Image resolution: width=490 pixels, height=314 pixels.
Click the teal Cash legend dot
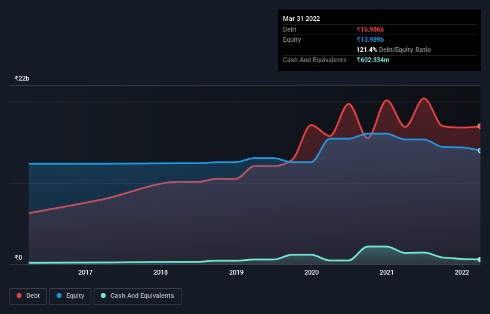[103, 295]
